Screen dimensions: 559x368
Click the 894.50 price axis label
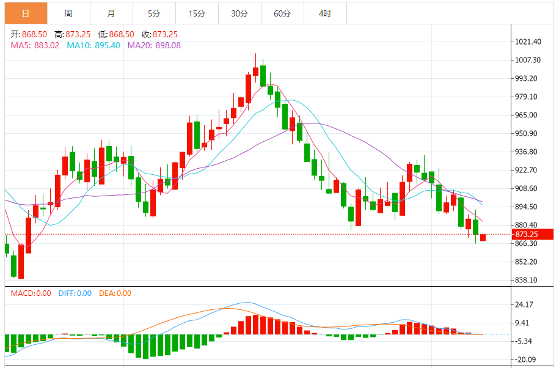coord(526,207)
